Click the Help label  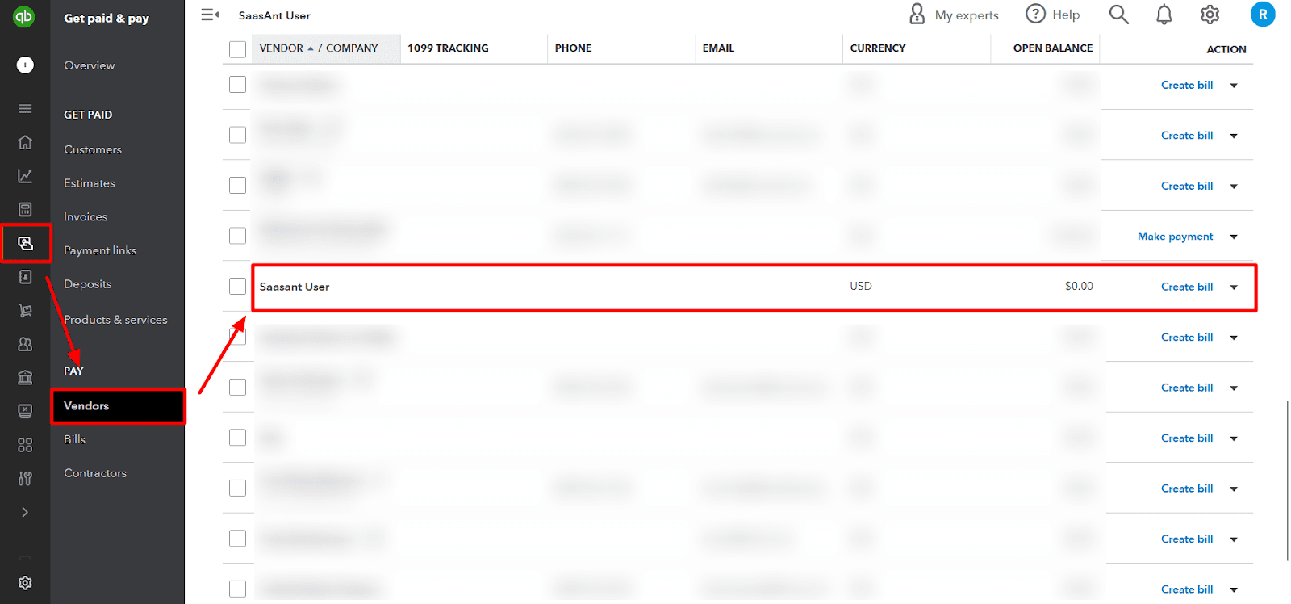click(1066, 15)
